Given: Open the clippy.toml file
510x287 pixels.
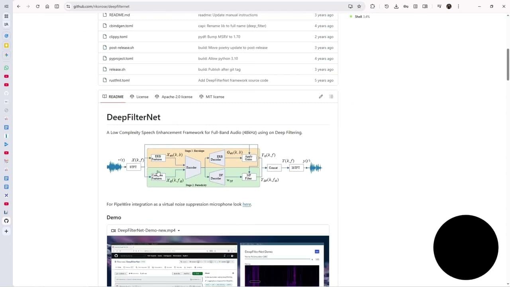Looking at the screenshot, I should click(118, 37).
